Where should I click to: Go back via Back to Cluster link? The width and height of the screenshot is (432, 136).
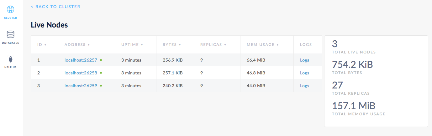[x=55, y=7]
